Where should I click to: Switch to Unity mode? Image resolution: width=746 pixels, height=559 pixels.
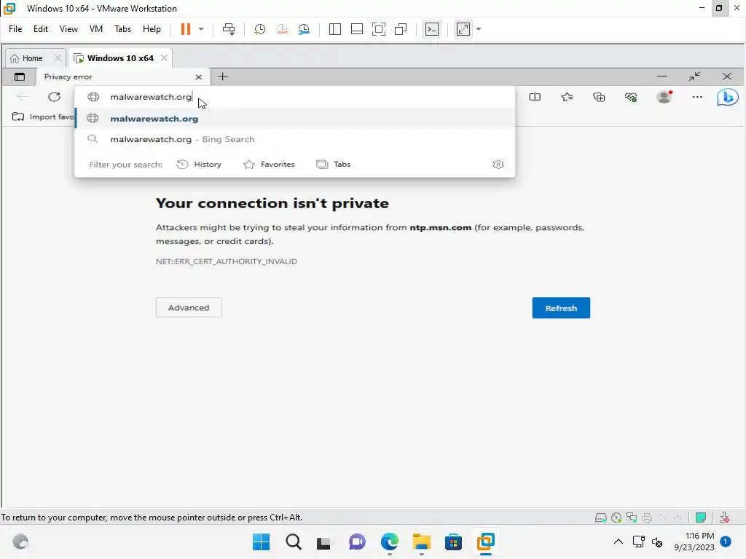pyautogui.click(x=401, y=29)
